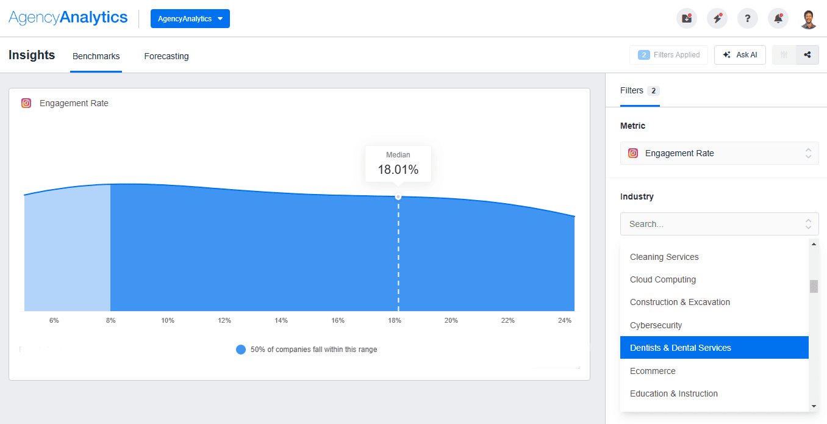
Task: Open the reports download icon in the header
Action: click(687, 18)
